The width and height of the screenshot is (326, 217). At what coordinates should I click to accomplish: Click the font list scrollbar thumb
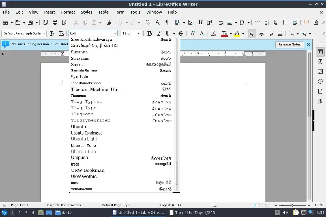tap(177, 173)
